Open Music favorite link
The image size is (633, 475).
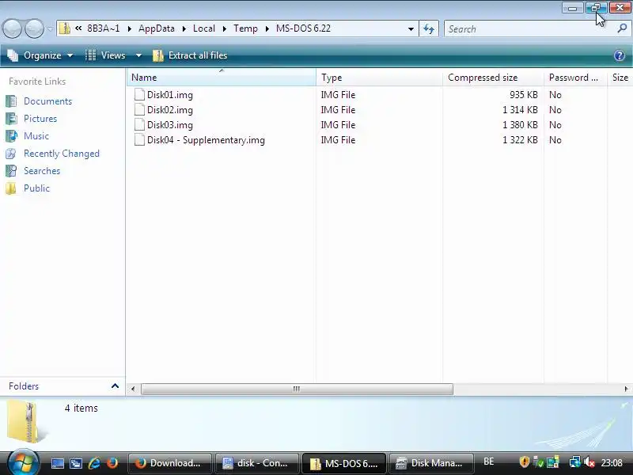[36, 135]
